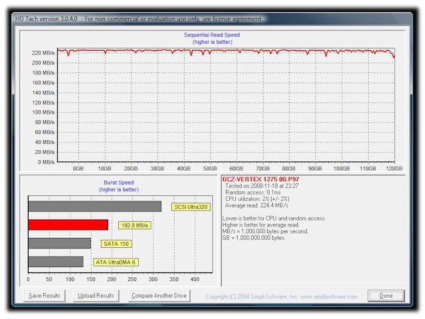The height and width of the screenshot is (319, 425).
Task: Open the www.simplisoftware.com copyright link
Action: pos(329,296)
